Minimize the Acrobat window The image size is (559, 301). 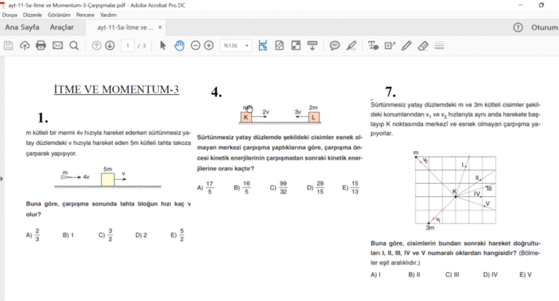pos(521,5)
